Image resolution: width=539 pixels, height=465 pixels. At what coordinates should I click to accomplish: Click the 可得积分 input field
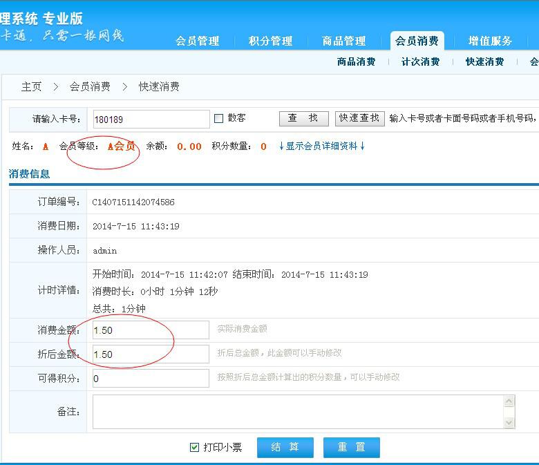tap(151, 378)
